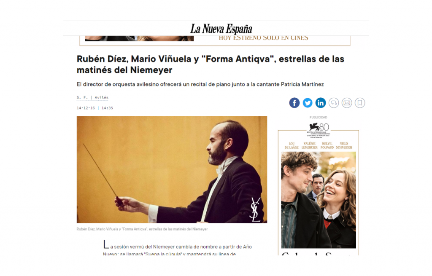Click the publication date 14-12-16
The image size is (432, 276).
click(86, 108)
